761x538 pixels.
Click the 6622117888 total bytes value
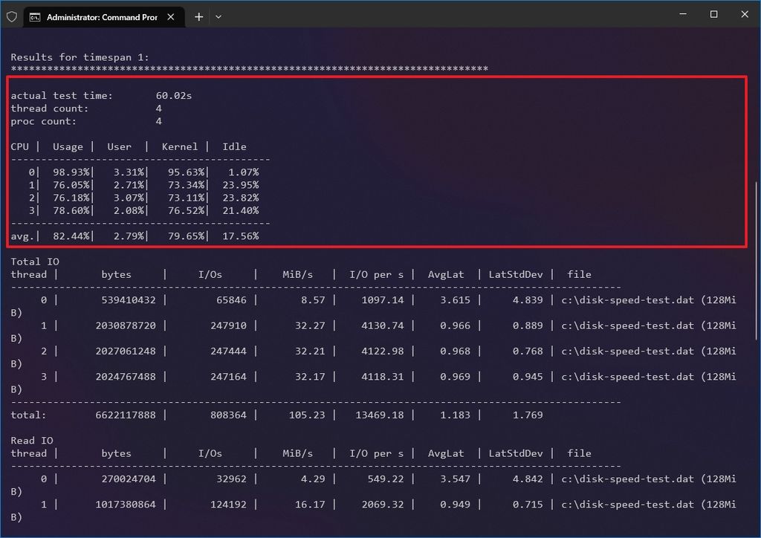126,415
